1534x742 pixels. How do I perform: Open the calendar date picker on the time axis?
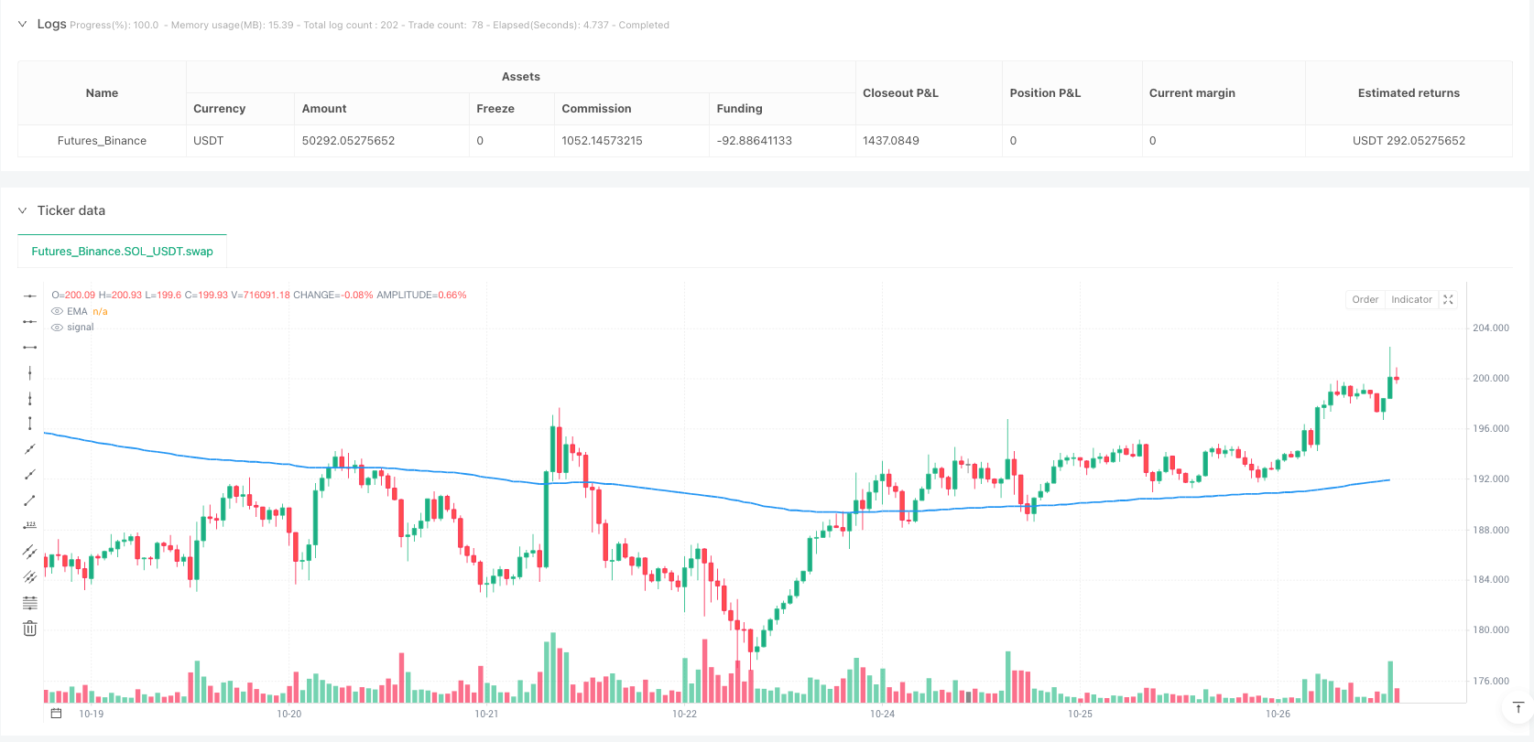(56, 714)
